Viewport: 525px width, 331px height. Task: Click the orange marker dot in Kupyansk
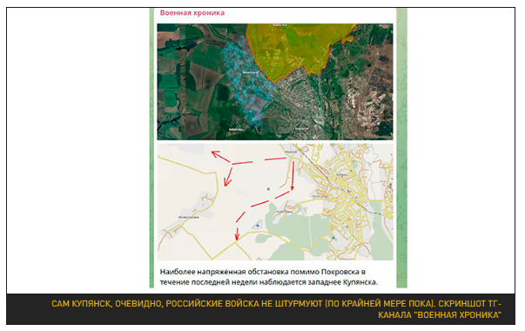350,219
